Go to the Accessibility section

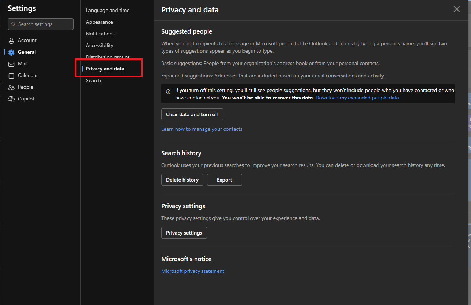99,45
